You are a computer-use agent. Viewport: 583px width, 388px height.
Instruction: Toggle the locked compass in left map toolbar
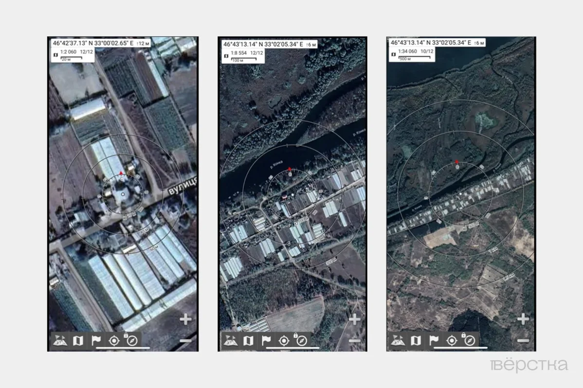(x=132, y=340)
